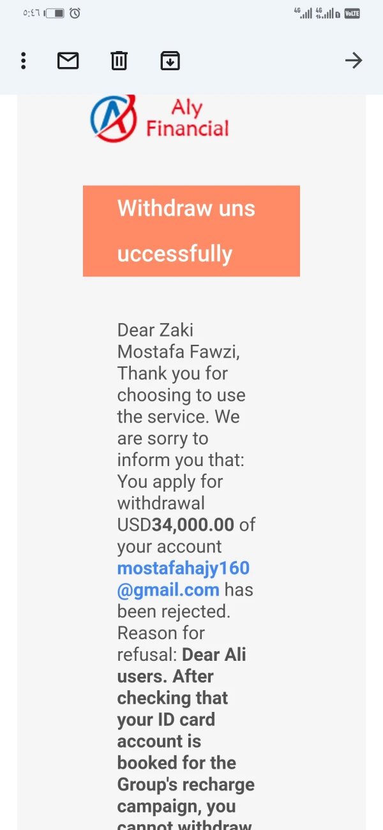
Task: Open the three-dot overflow menu
Action: pyautogui.click(x=24, y=61)
